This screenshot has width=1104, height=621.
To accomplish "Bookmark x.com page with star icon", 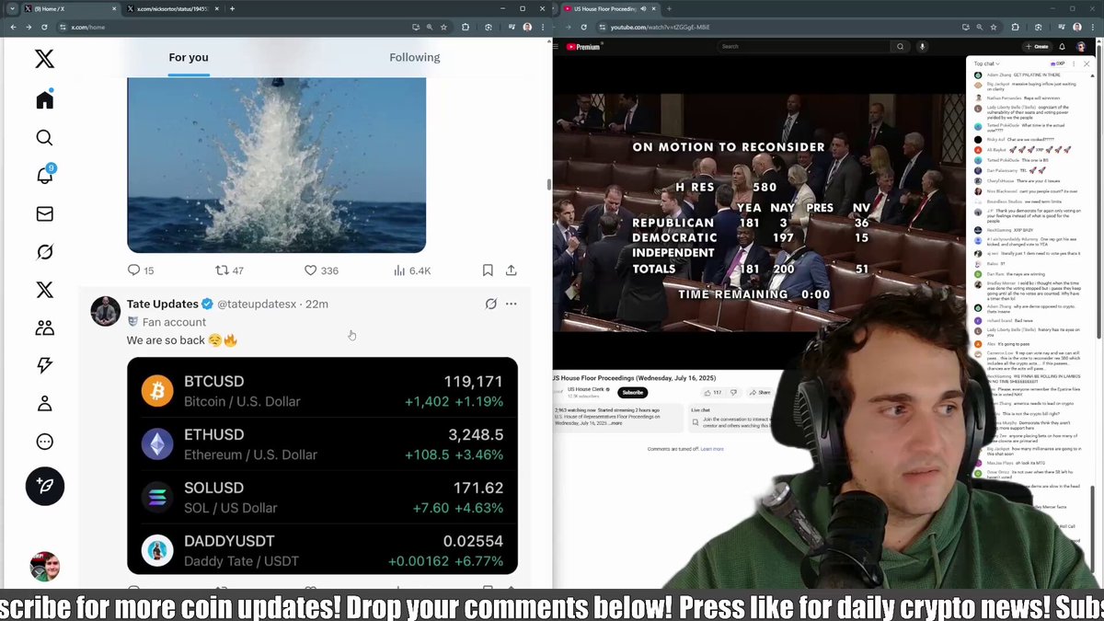I will click(443, 27).
